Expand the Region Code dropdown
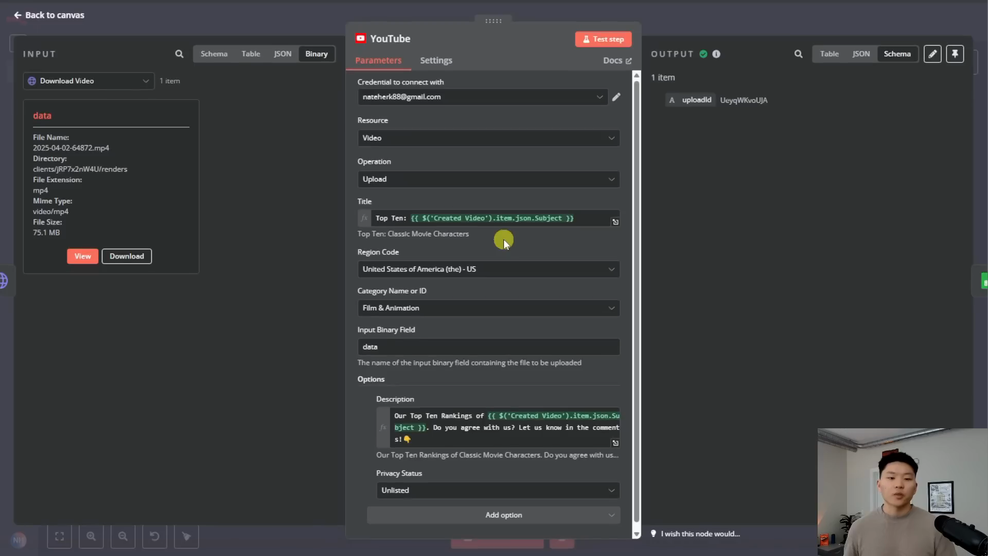Image resolution: width=988 pixels, height=556 pixels. [x=488, y=269]
